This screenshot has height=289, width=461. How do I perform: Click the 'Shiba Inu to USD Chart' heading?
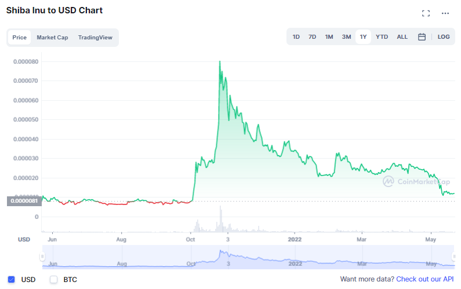[x=55, y=10]
